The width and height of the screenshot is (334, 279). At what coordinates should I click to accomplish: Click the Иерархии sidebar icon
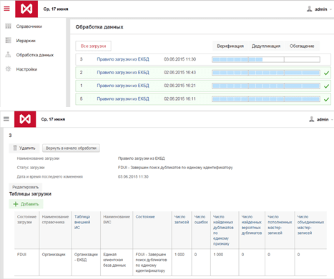(9, 41)
